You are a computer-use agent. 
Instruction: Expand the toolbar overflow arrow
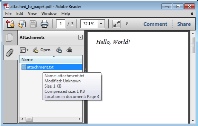point(127,24)
